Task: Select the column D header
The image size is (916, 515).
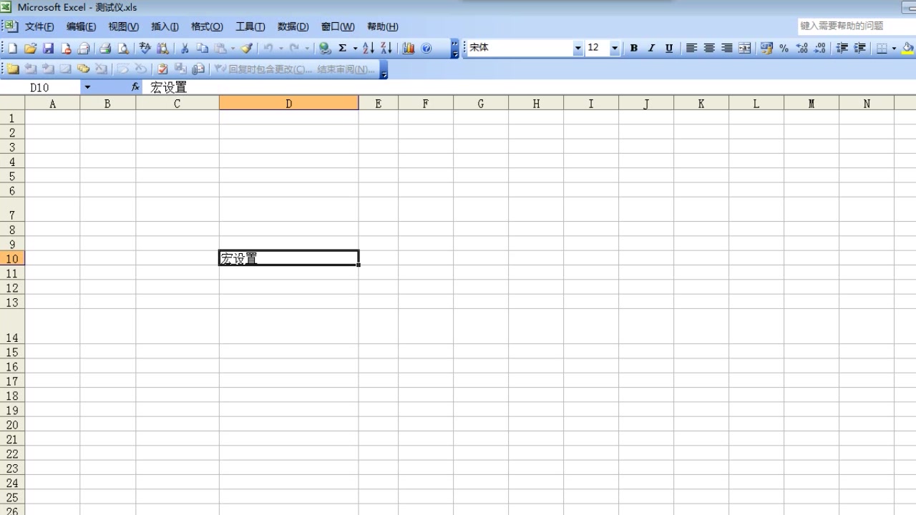Action: pos(288,104)
